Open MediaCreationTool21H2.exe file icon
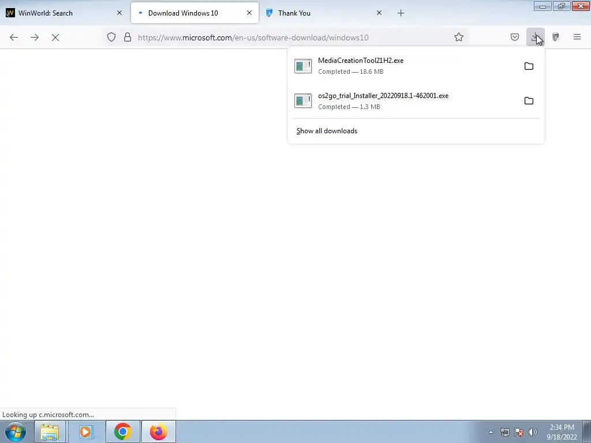591x443 pixels. pos(303,66)
